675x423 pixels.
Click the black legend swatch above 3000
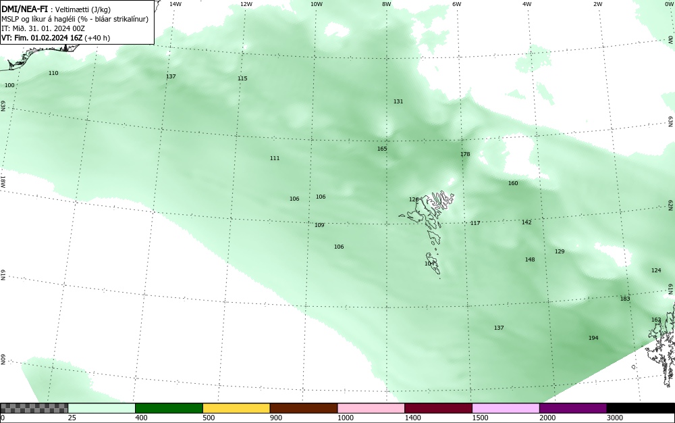(641, 408)
